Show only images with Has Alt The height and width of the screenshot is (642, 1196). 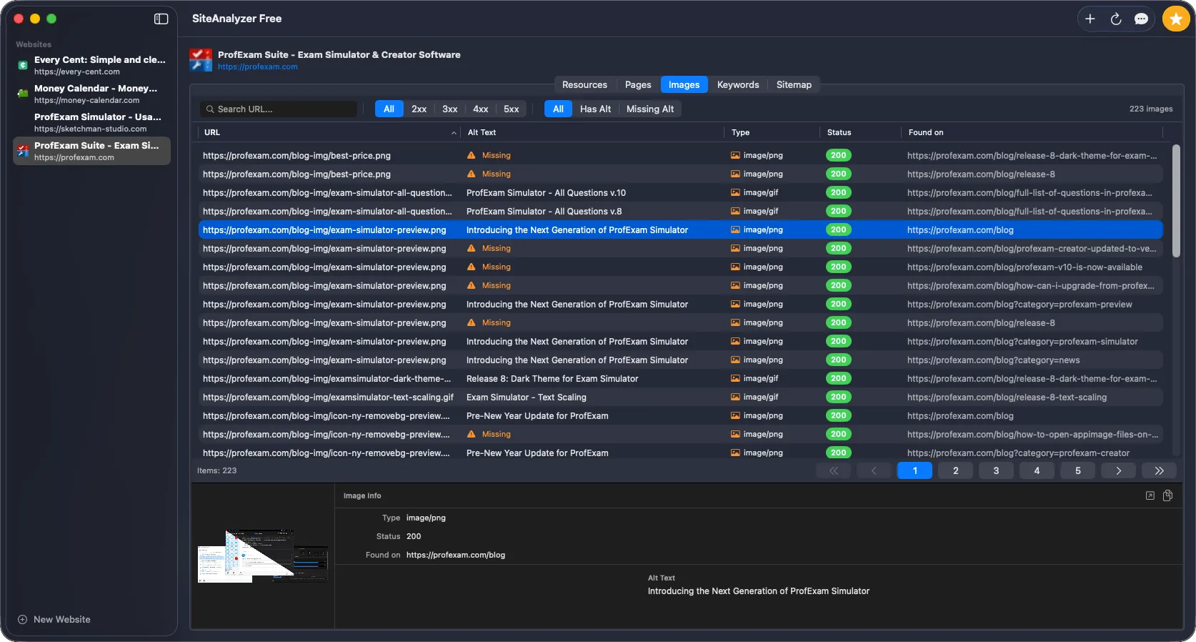[595, 109]
